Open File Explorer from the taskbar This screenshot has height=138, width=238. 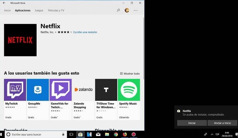(107, 134)
